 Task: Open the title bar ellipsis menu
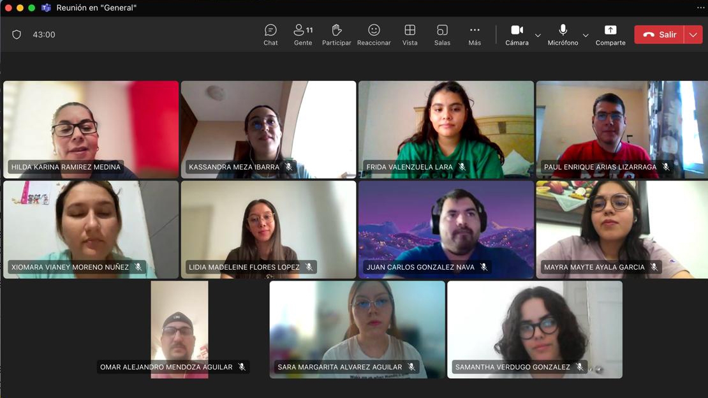(700, 8)
